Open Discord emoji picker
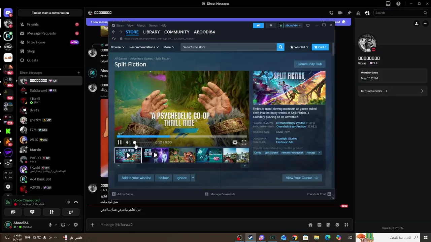431x242 pixels. tap(337, 225)
